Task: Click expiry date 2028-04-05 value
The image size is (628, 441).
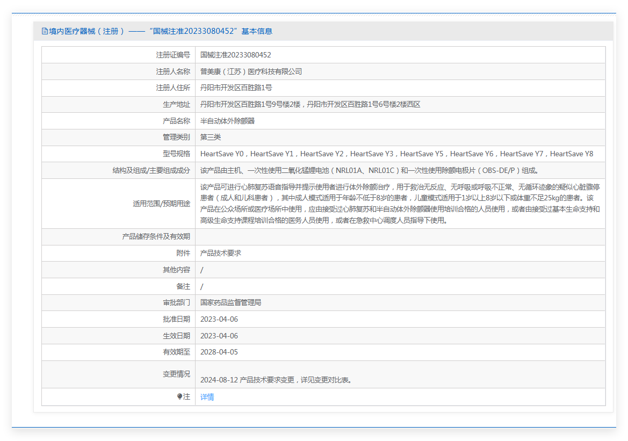Action: click(x=219, y=352)
